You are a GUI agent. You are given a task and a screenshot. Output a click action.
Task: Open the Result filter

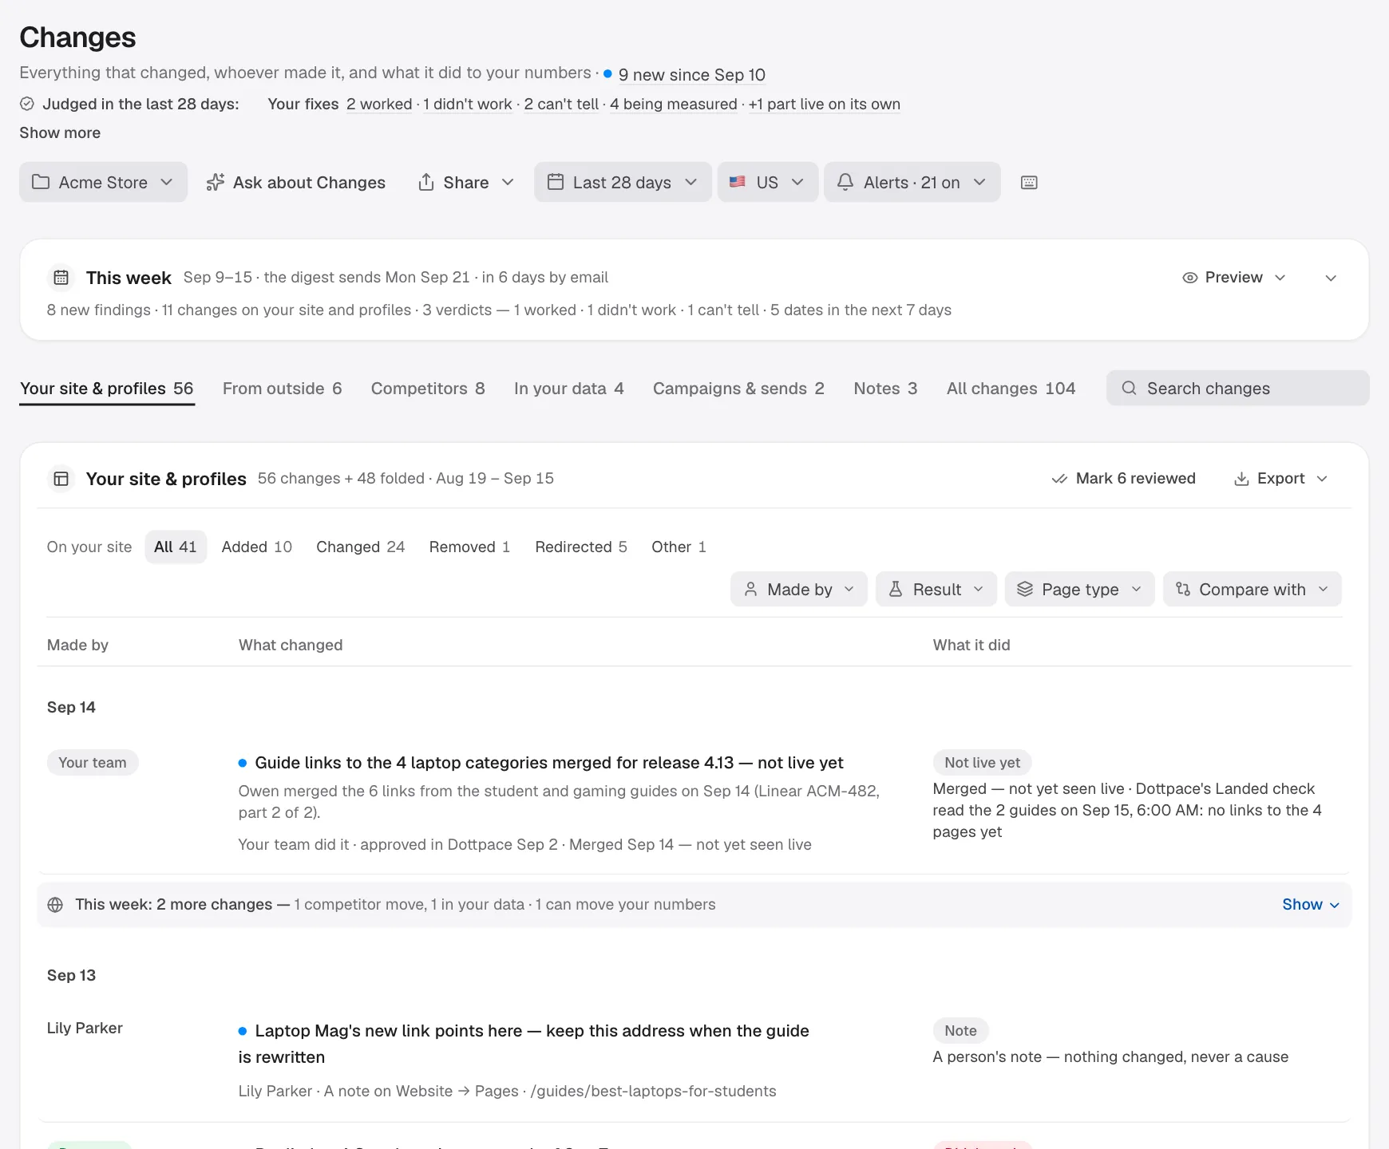pos(936,590)
